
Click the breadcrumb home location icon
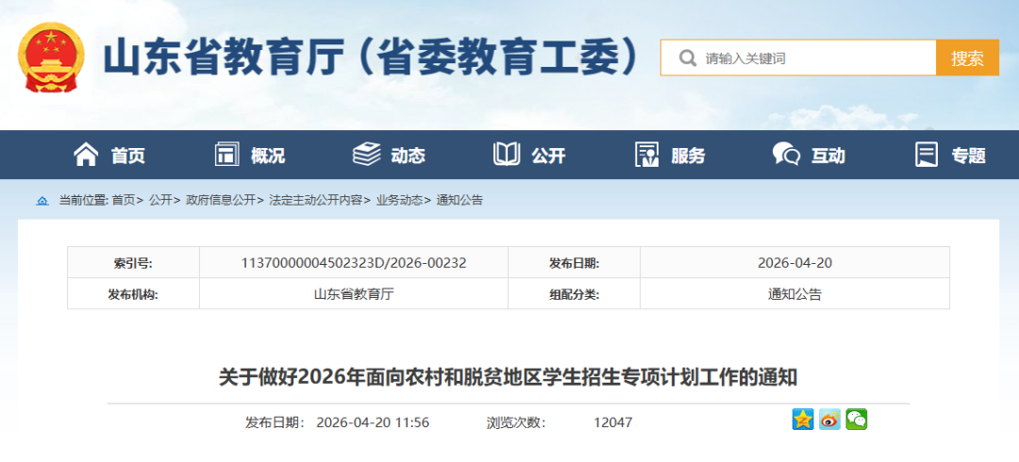point(42,201)
